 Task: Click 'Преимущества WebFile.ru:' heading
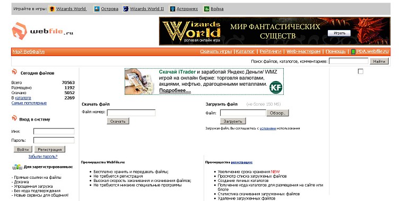point(103,162)
